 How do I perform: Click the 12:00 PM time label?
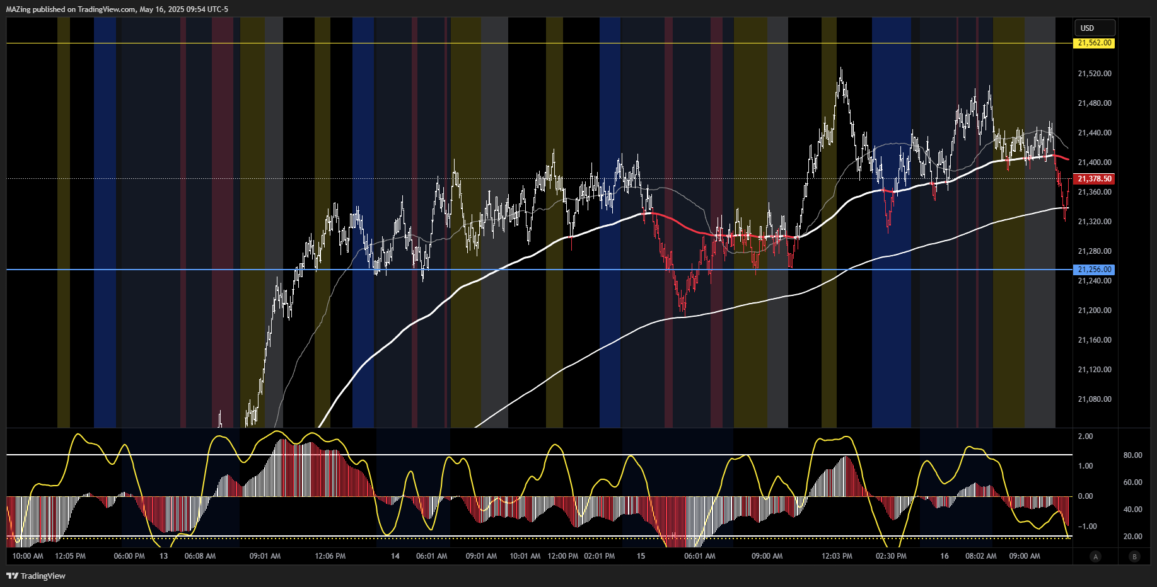point(563,556)
